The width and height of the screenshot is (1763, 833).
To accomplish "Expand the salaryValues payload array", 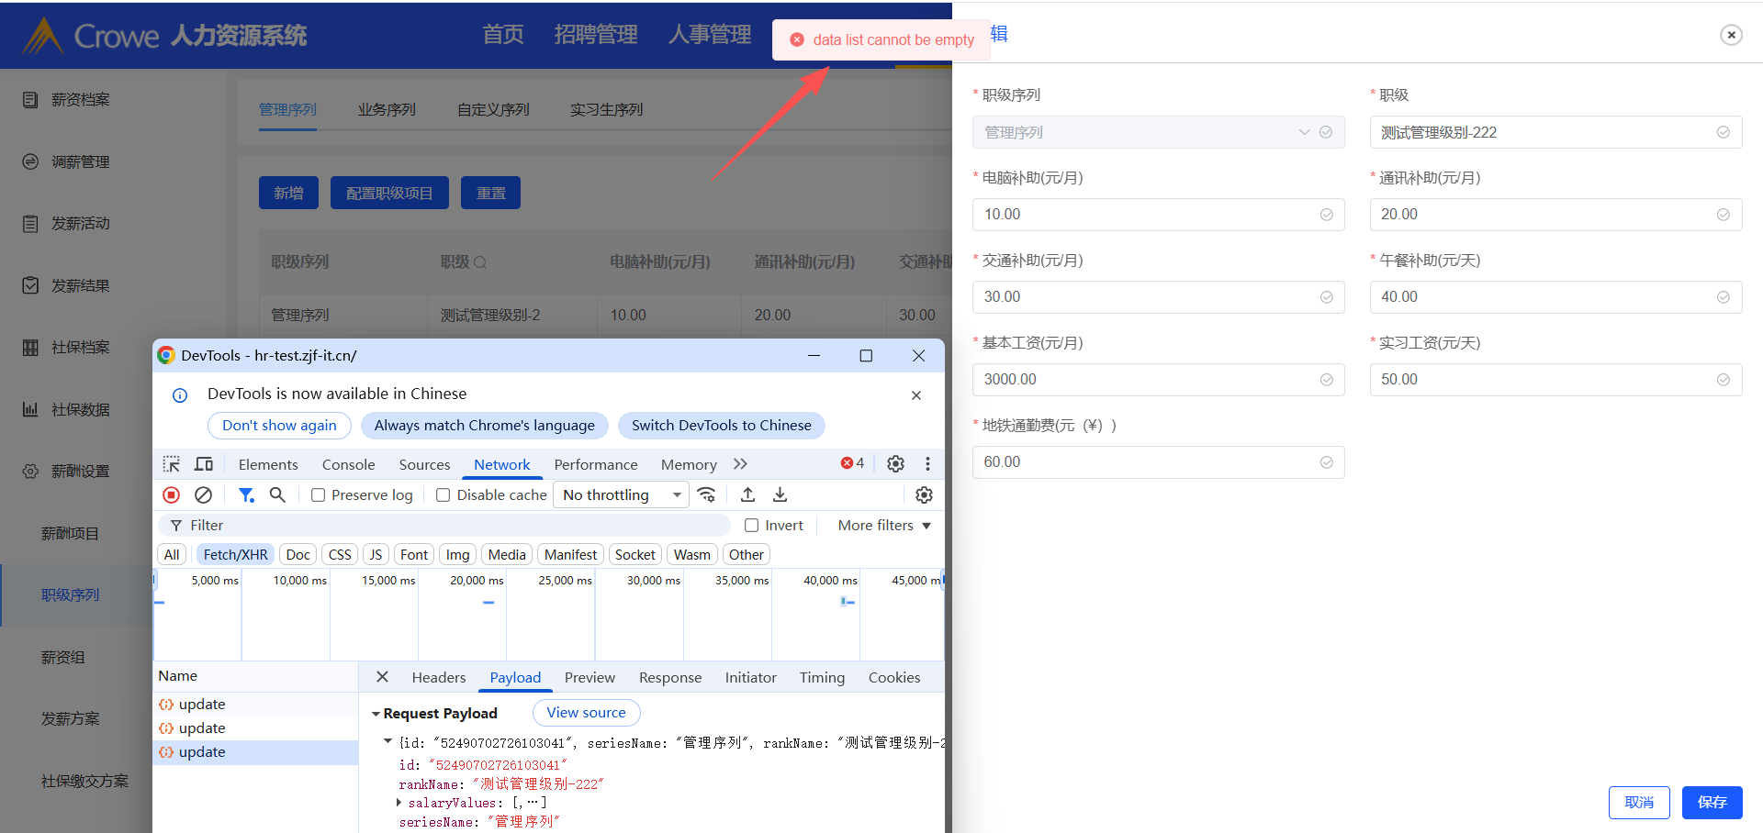I will coord(399,803).
